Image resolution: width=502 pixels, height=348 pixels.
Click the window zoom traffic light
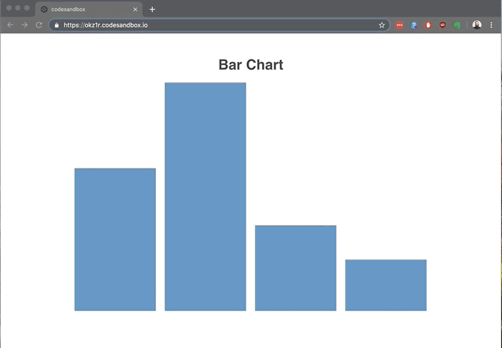[x=27, y=8]
